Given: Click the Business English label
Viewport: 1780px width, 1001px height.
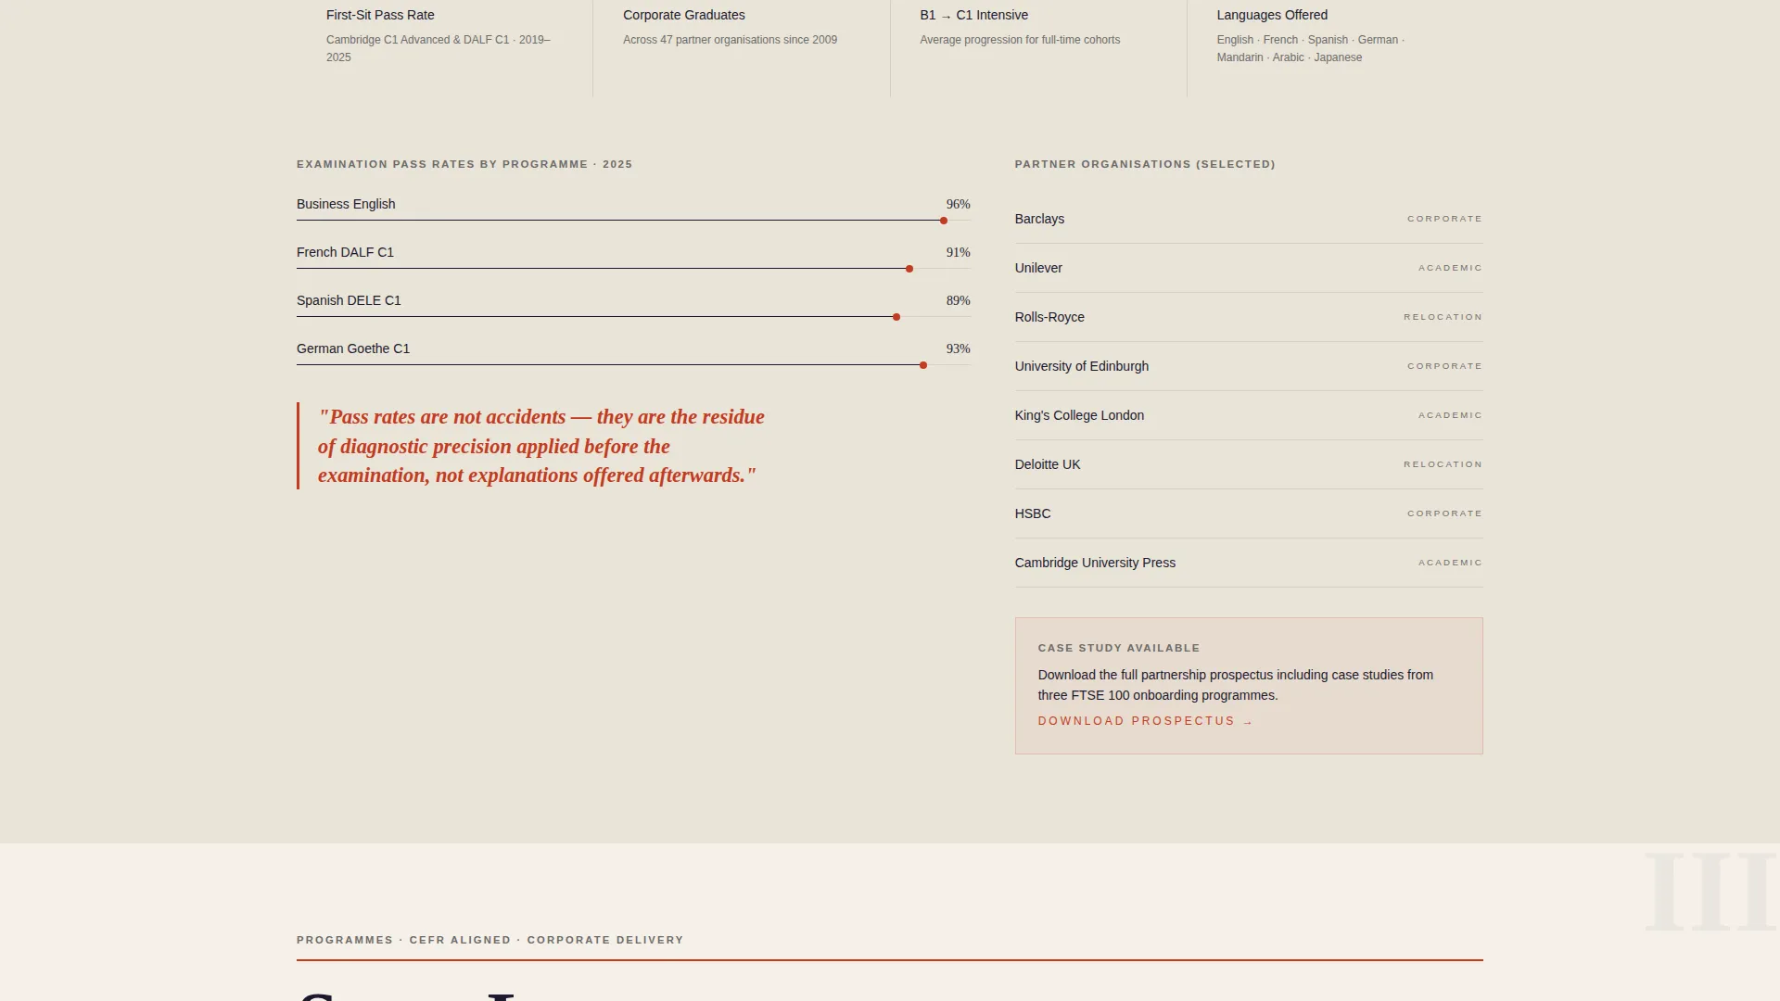Looking at the screenshot, I should [x=346, y=204].
